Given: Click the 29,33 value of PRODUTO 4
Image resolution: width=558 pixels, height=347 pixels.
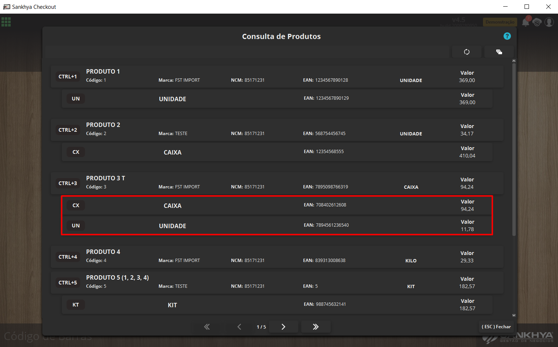Looking at the screenshot, I should (467, 261).
